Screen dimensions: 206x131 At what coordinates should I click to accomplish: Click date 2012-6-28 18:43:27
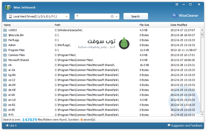(x=183, y=35)
